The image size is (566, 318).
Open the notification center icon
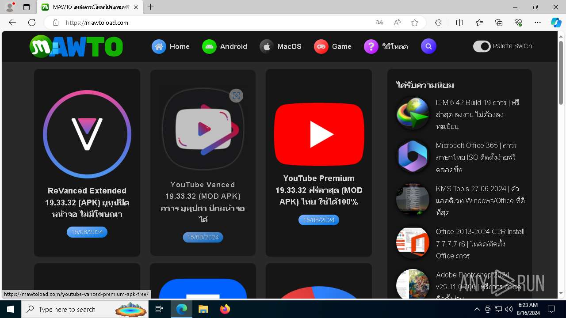tap(551, 309)
